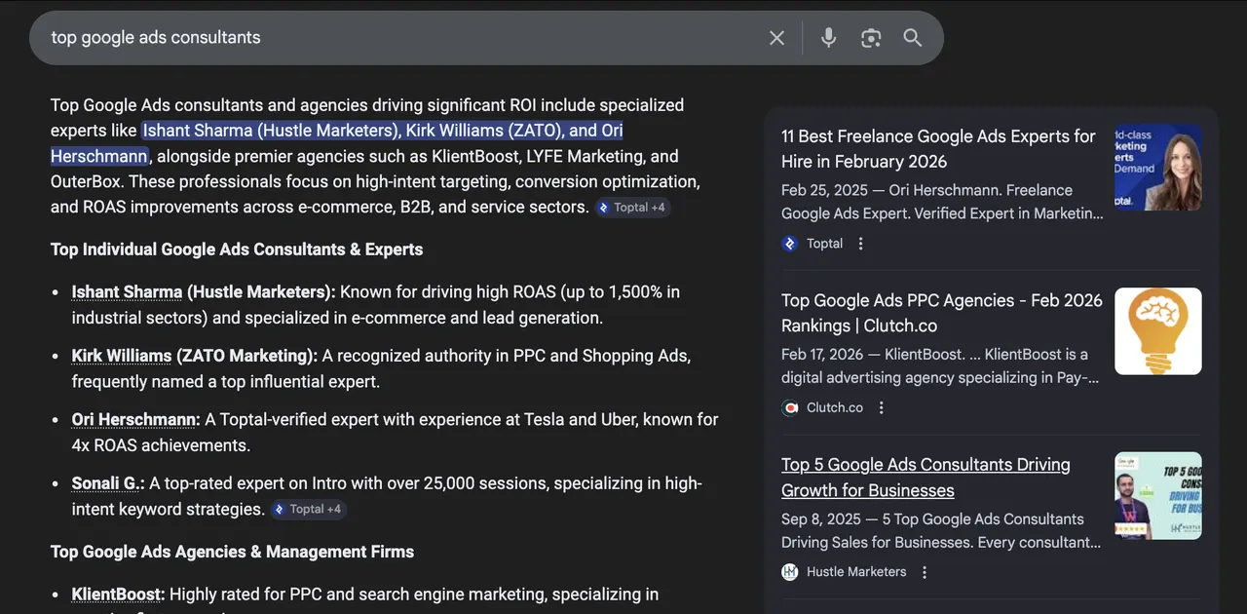The image size is (1247, 614).
Task: Click 'Top Google Ads Agencies & Management Firms' heading
Action: (232, 552)
